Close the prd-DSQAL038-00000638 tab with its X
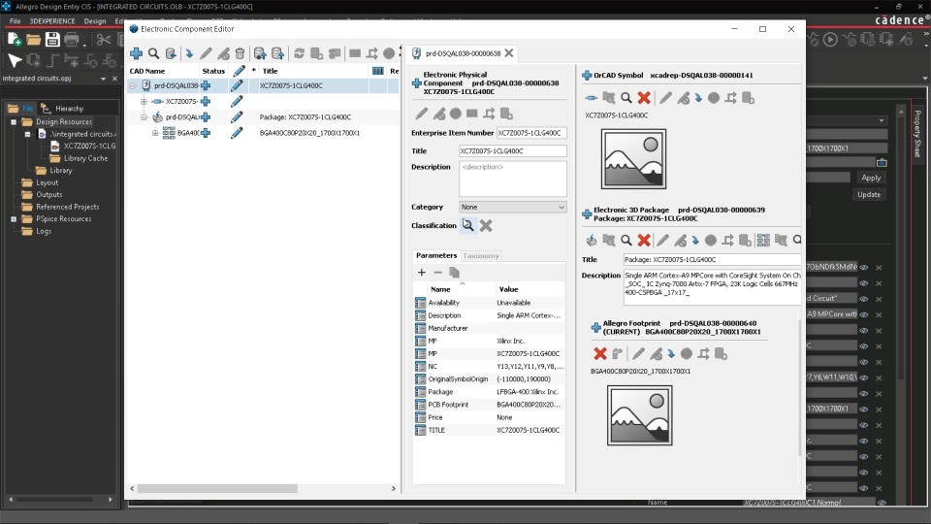This screenshot has width=931, height=524. (x=509, y=52)
